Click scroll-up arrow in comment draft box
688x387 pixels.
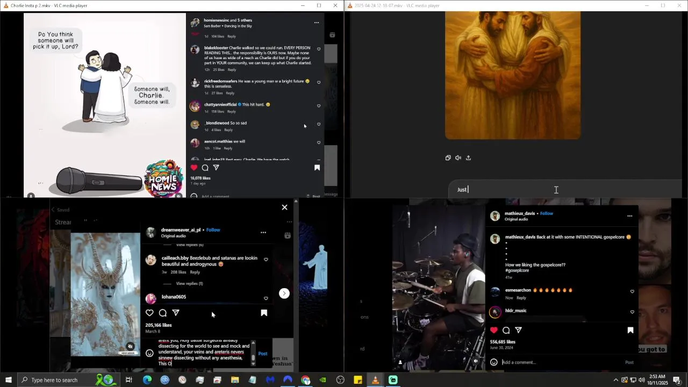tap(253, 343)
